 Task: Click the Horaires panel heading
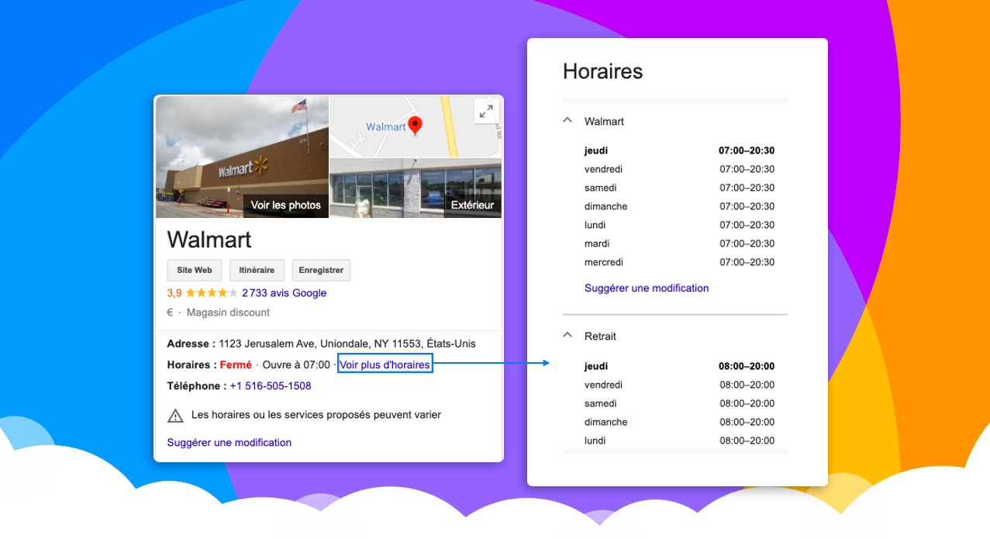pos(602,71)
